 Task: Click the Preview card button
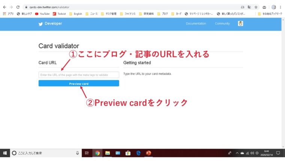[79, 84]
